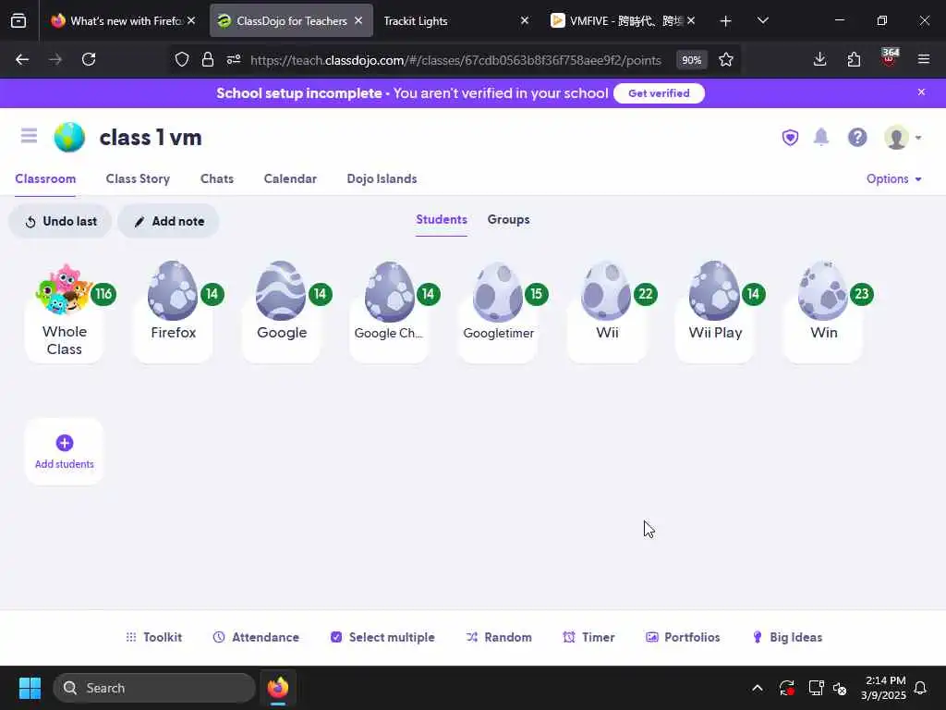This screenshot has width=946, height=710.
Task: Click the ClassDojo URL address field
Action: tap(455, 60)
